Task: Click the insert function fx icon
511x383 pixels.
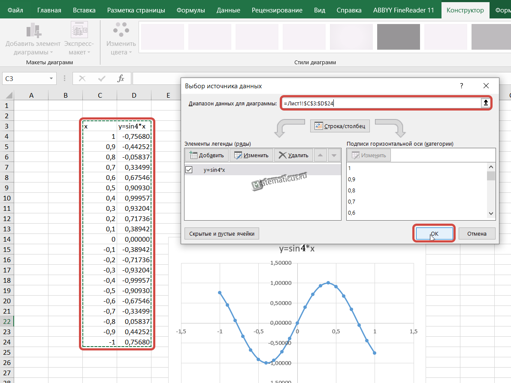Action: [121, 78]
